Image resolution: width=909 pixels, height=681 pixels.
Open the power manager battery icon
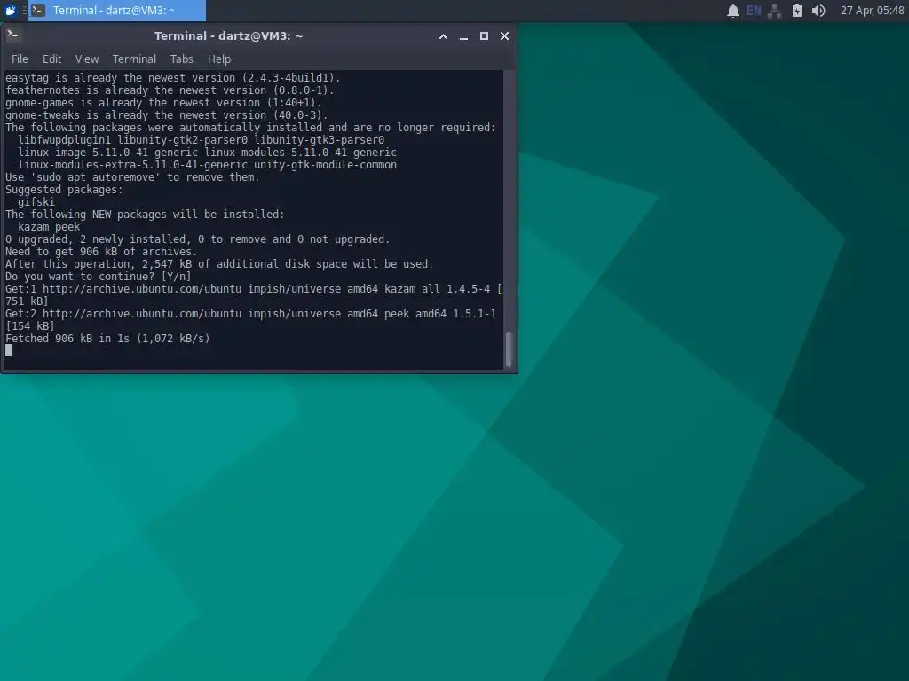[x=797, y=11]
